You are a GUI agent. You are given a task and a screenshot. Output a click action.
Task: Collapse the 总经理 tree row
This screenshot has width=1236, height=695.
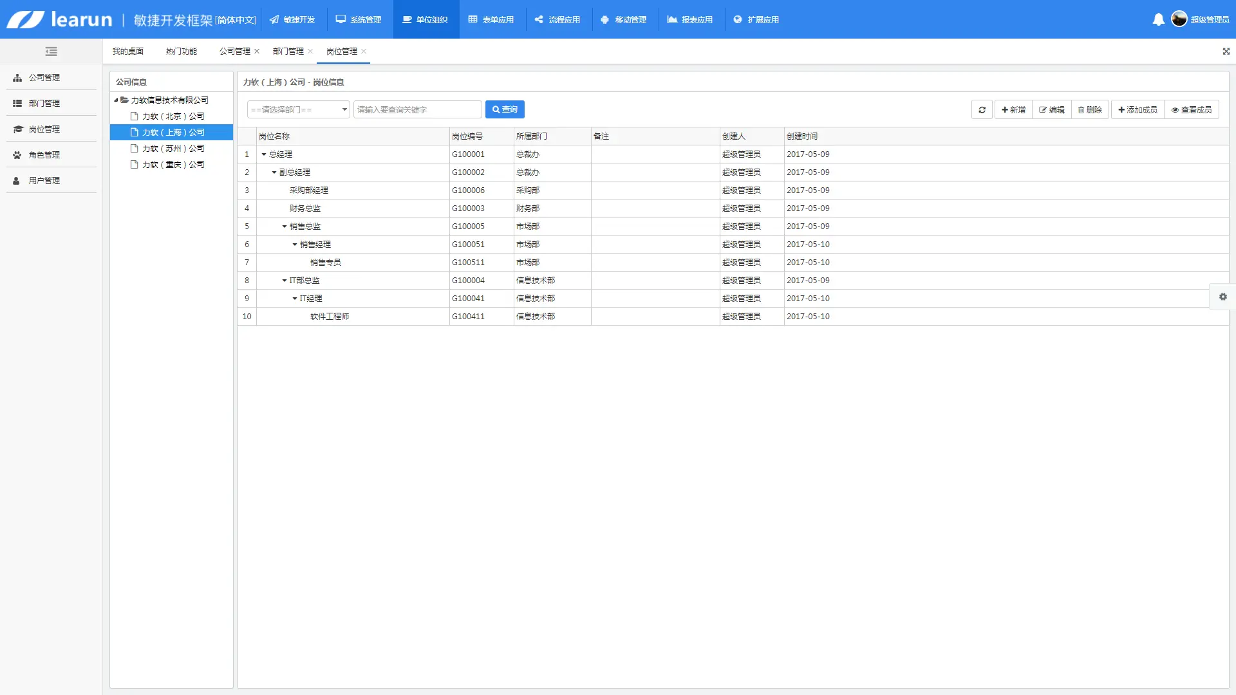(264, 154)
